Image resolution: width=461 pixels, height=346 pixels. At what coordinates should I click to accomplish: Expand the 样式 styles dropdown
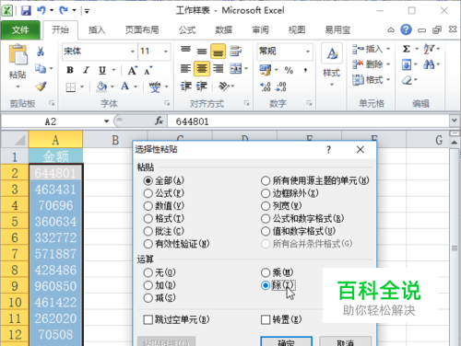point(332,85)
